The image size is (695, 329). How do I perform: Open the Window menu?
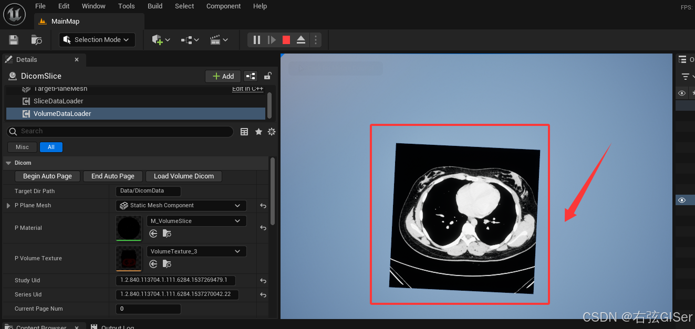[94, 6]
